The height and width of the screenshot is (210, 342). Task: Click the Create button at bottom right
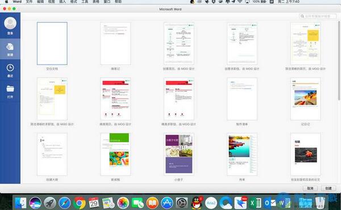(x=328, y=188)
